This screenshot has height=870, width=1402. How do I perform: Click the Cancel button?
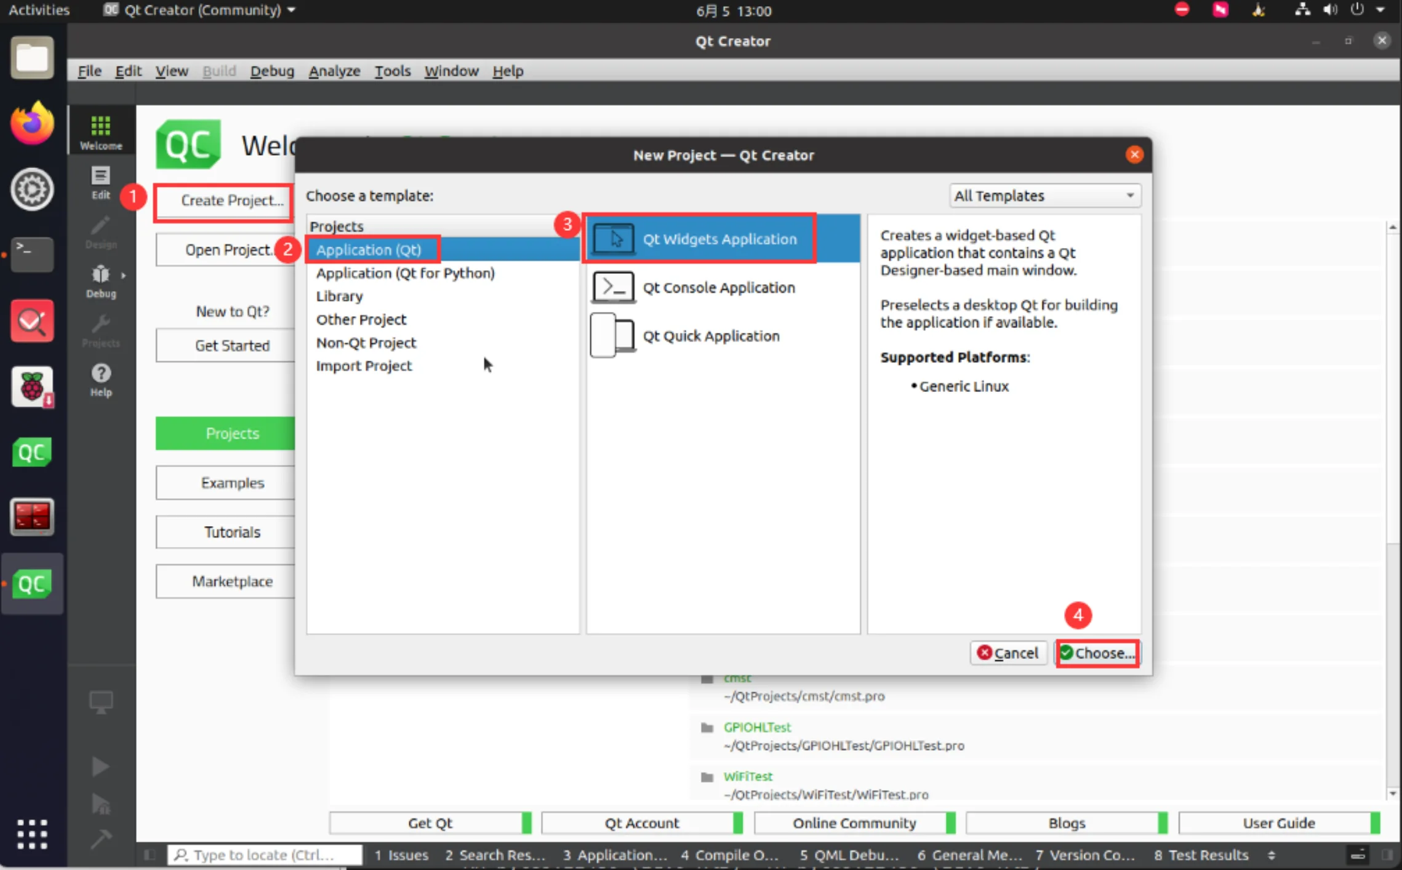[1007, 653]
